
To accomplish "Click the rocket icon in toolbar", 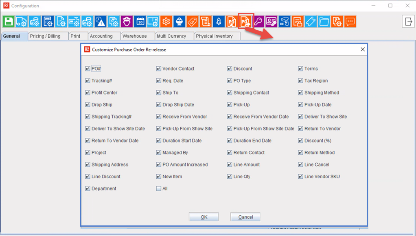I will click(219, 22).
